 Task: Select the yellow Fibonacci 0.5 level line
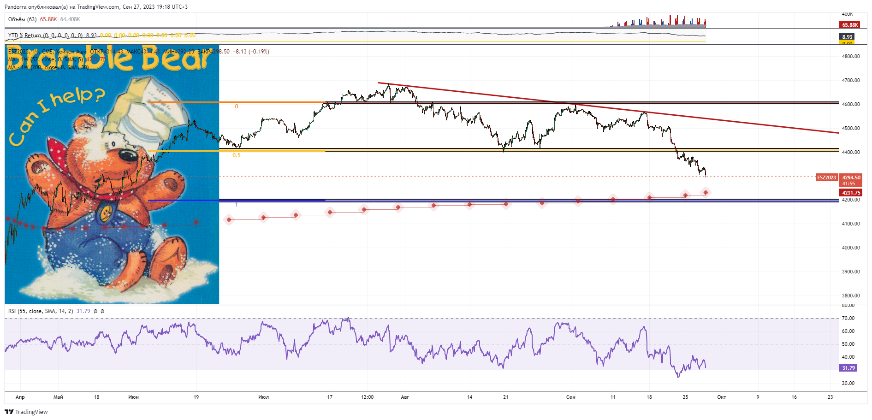[237, 151]
